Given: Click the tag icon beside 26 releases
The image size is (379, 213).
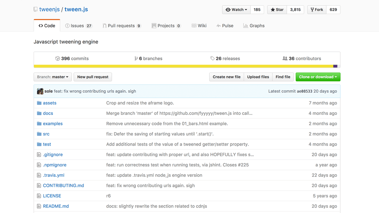Looking at the screenshot, I should tap(212, 58).
